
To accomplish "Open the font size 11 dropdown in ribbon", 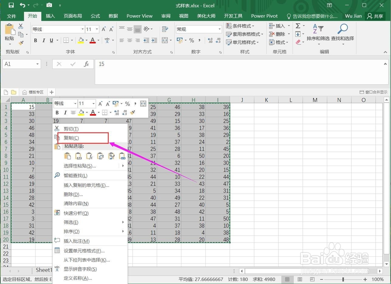I will 97,29.
